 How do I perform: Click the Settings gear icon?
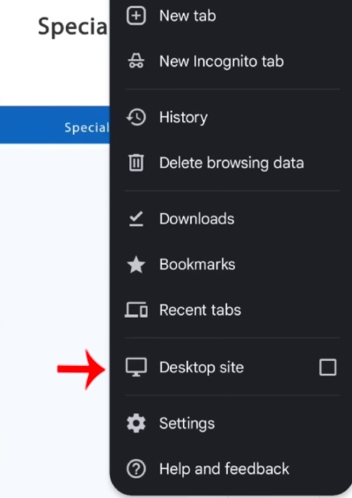point(136,423)
